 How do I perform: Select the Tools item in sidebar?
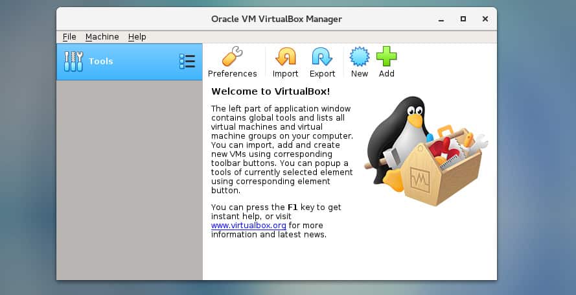coord(130,62)
